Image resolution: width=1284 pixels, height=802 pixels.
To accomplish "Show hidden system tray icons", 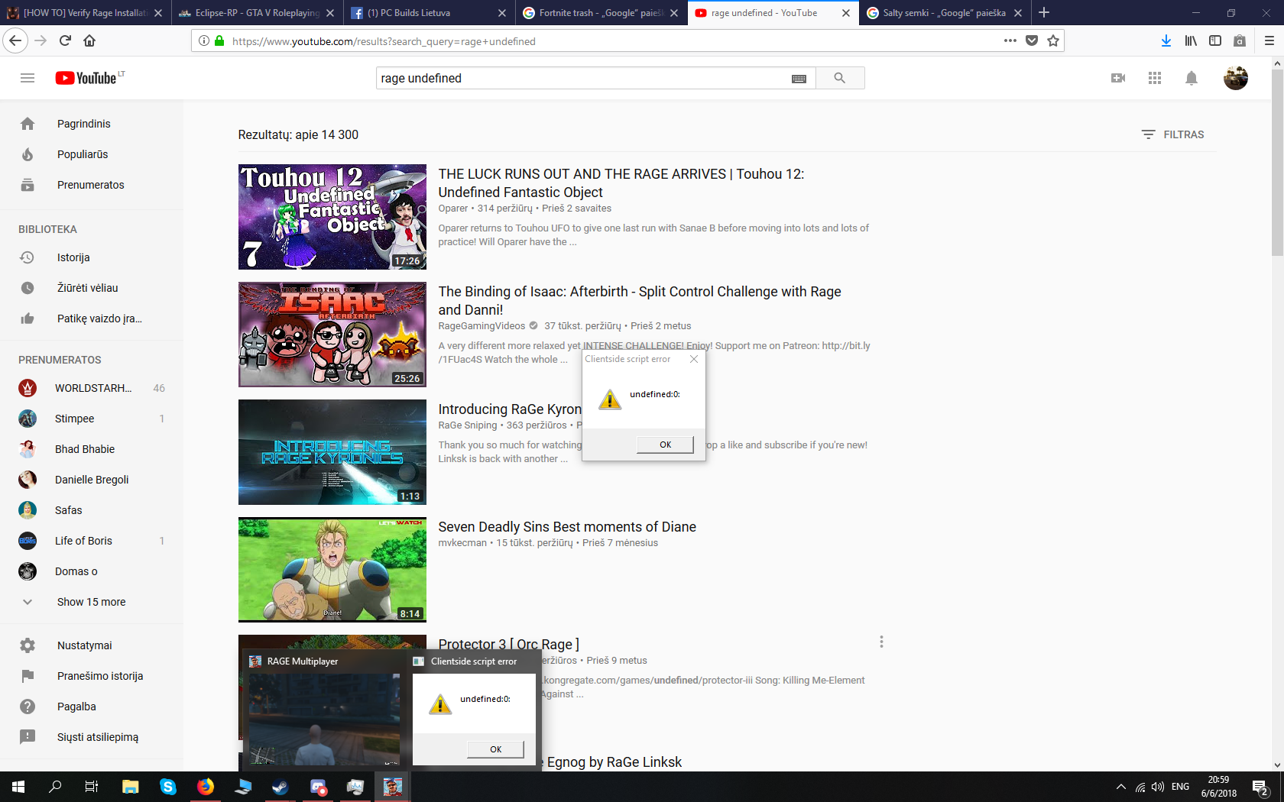I will click(1120, 787).
